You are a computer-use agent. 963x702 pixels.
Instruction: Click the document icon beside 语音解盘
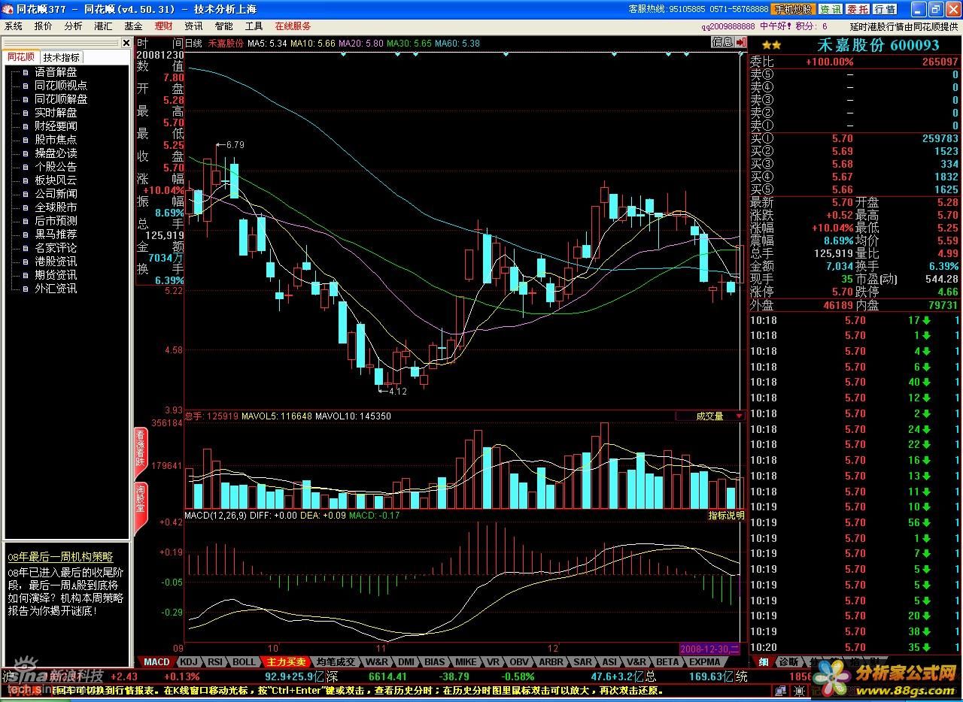25,72
